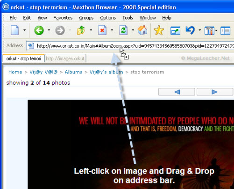Click the Favorites star icon
The height and width of the screenshot is (189, 234).
pyautogui.click(x=159, y=30)
